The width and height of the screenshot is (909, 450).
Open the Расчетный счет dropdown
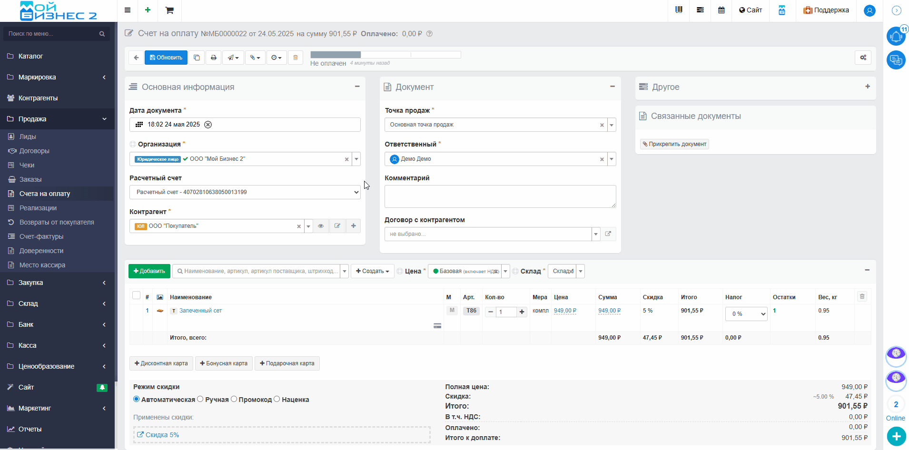click(x=245, y=192)
